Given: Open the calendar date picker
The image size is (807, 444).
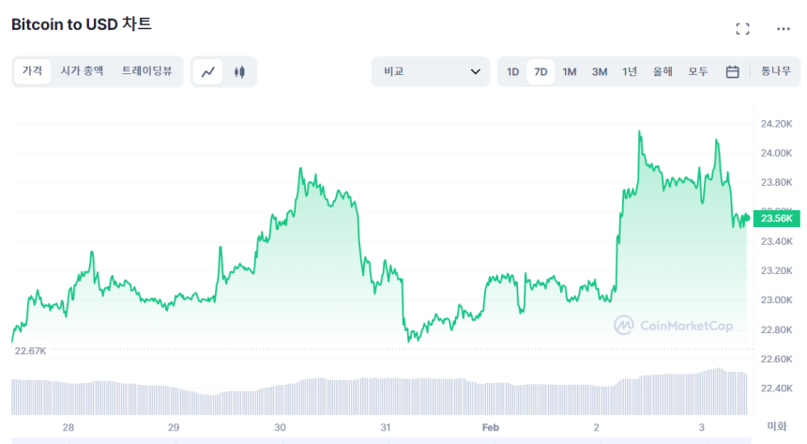Looking at the screenshot, I should (x=733, y=71).
